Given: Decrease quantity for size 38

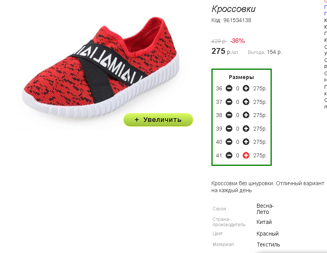Looking at the screenshot, I should 229,115.
